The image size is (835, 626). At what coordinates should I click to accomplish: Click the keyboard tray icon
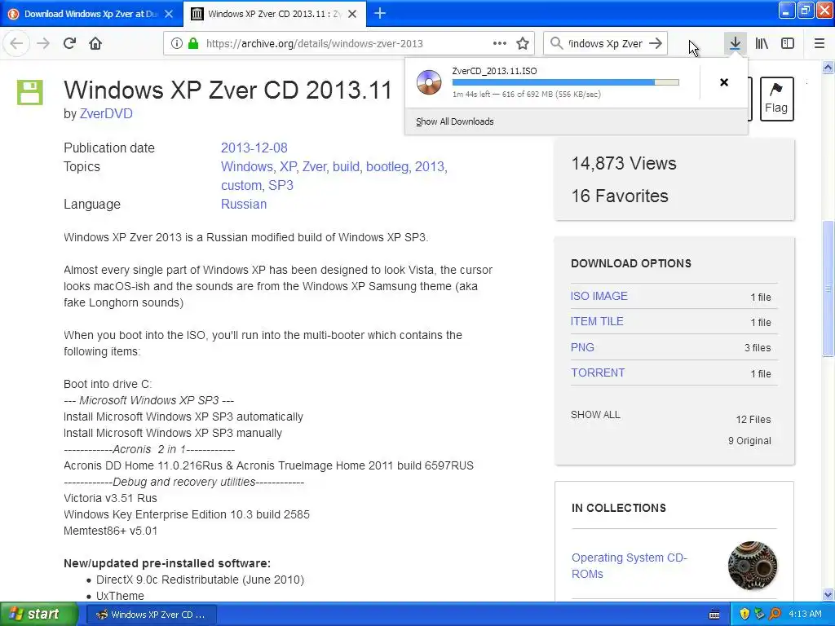(714, 615)
